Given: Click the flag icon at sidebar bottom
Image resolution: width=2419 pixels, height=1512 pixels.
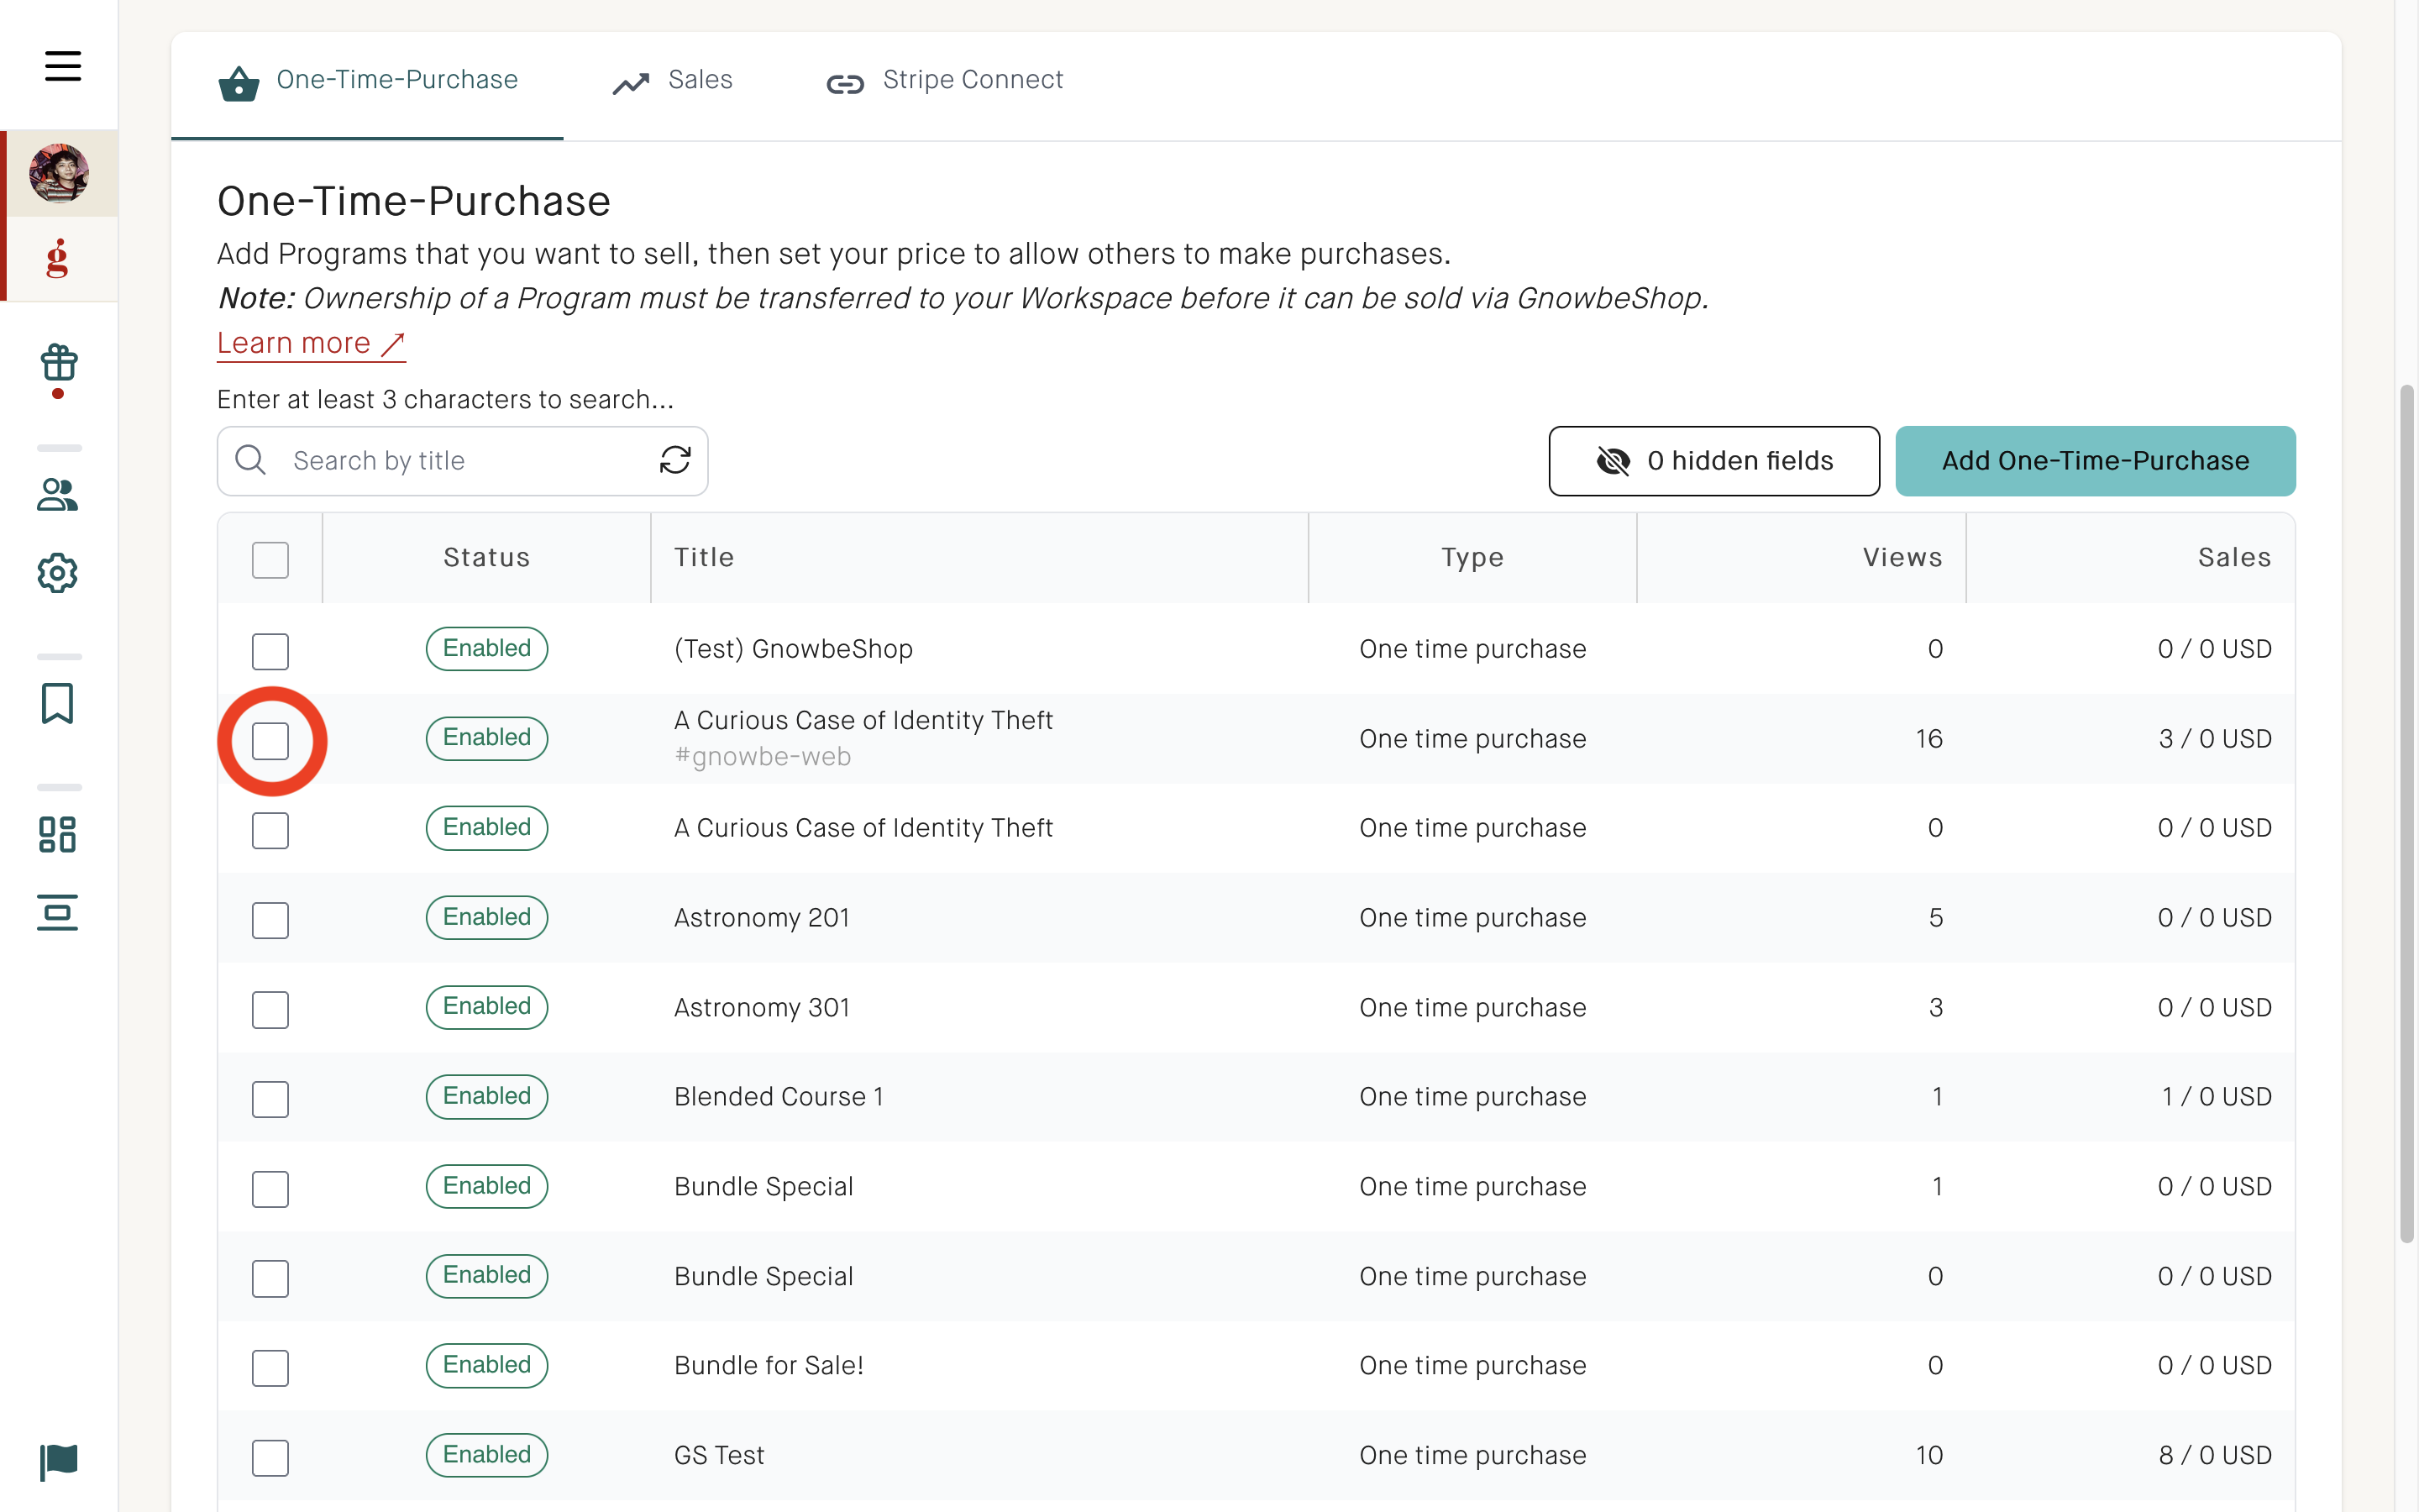Looking at the screenshot, I should [x=59, y=1462].
